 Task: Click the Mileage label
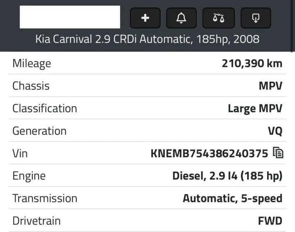[32, 64]
